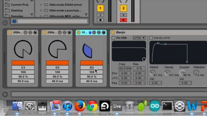Solo track 2 with S button

[x=124, y=15]
